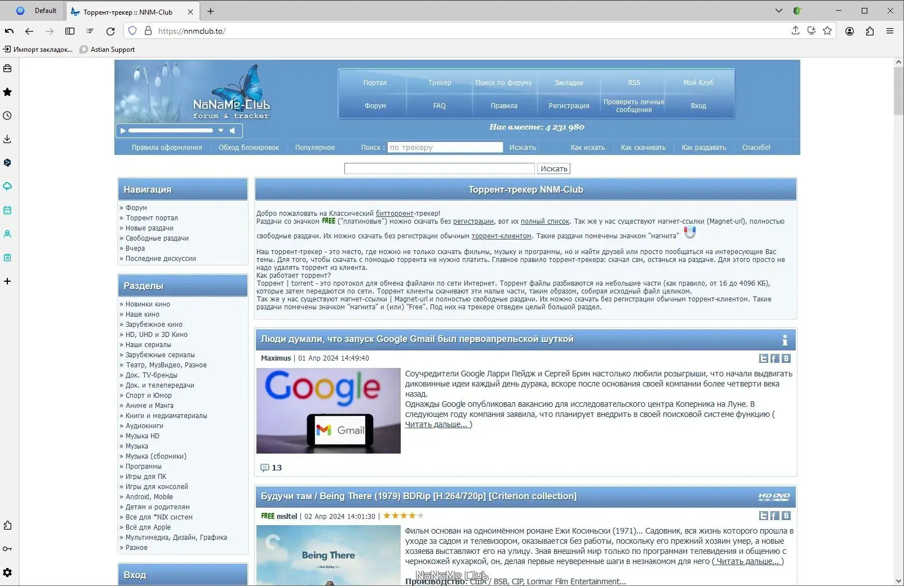Screen dimensions: 904x586
Task: Open the Google Gmail article thumbnail
Action: 329,411
